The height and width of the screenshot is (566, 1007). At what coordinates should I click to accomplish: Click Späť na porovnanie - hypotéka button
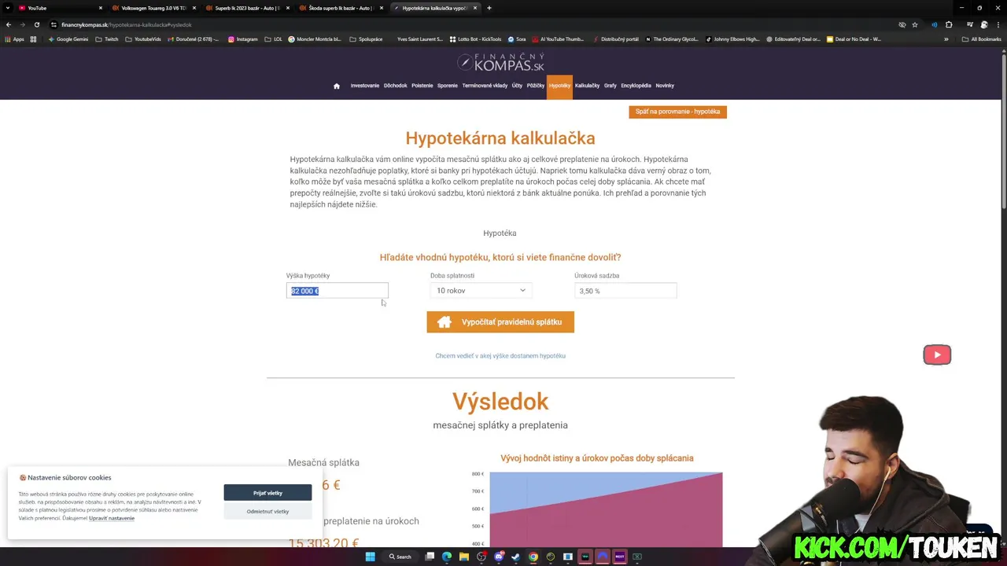(678, 112)
